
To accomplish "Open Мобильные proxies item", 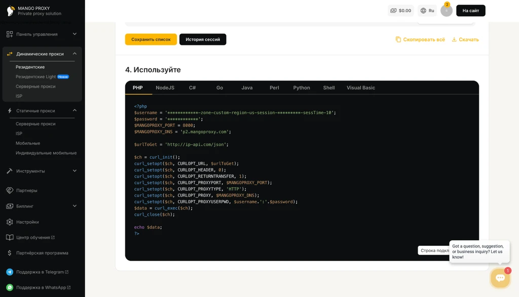I will click(28, 143).
